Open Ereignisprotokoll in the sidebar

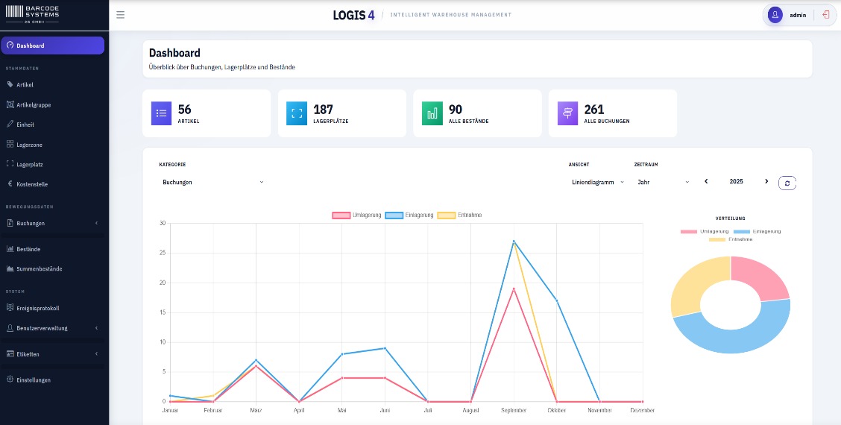[x=37, y=308]
